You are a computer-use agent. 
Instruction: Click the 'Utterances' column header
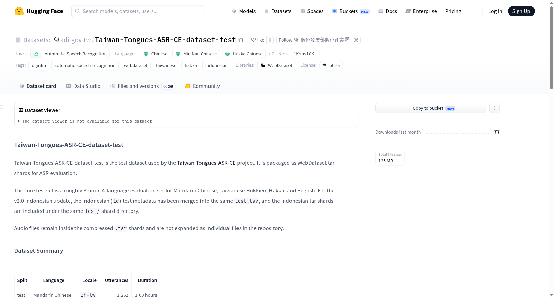point(117,280)
